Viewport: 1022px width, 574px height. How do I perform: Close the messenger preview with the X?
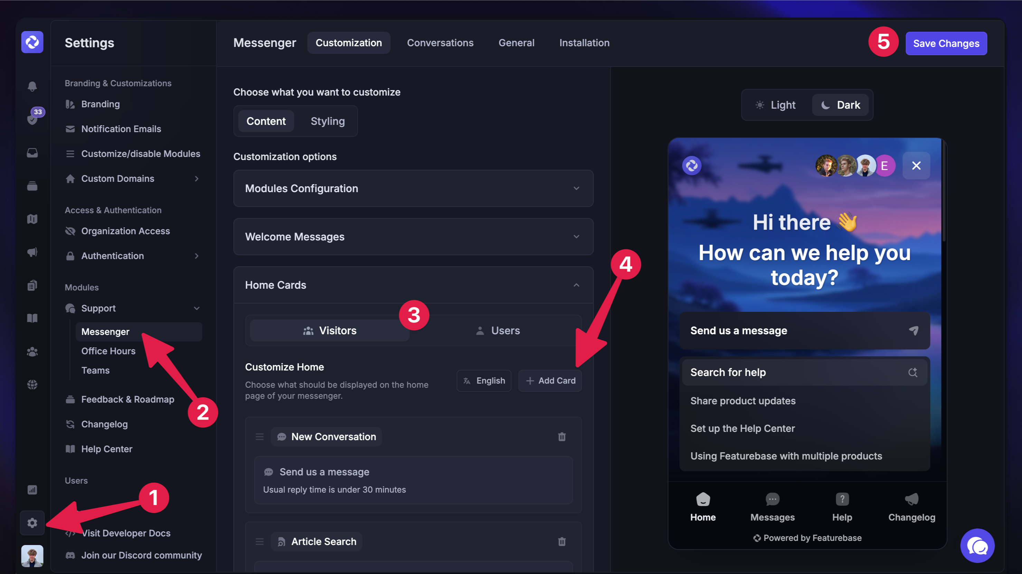tap(916, 166)
